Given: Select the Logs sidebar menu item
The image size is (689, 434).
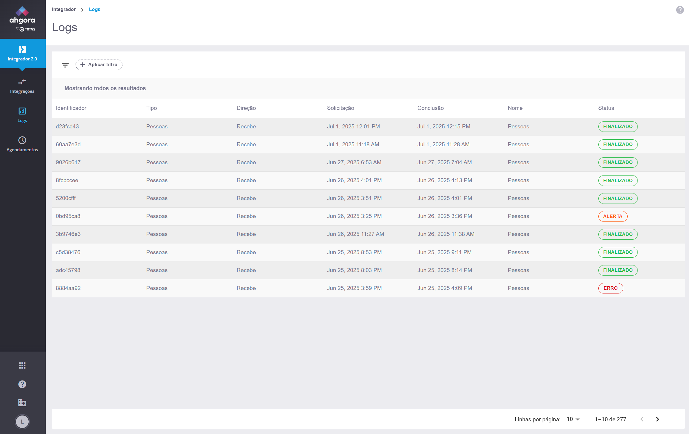Looking at the screenshot, I should [22, 115].
